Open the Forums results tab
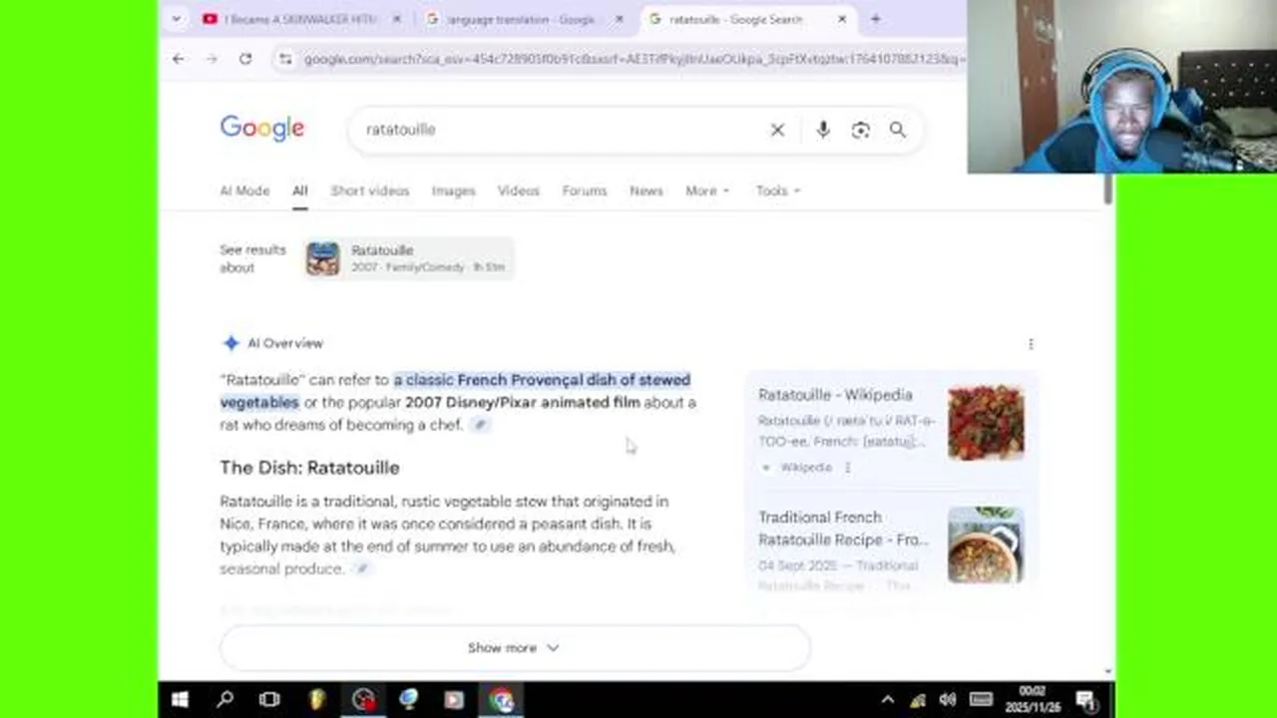 point(584,190)
